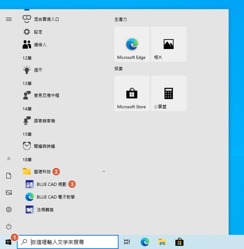Expand the hamburger menu in Start

pyautogui.click(x=9, y=19)
